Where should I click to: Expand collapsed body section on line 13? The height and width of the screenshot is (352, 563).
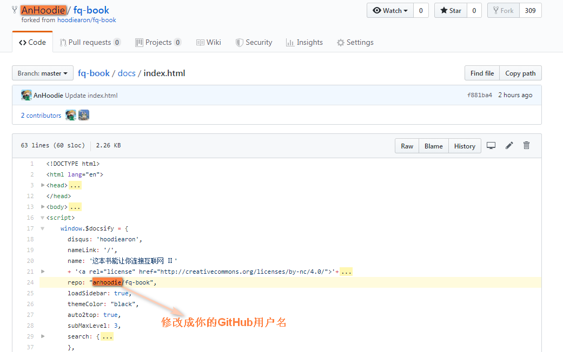(43, 207)
